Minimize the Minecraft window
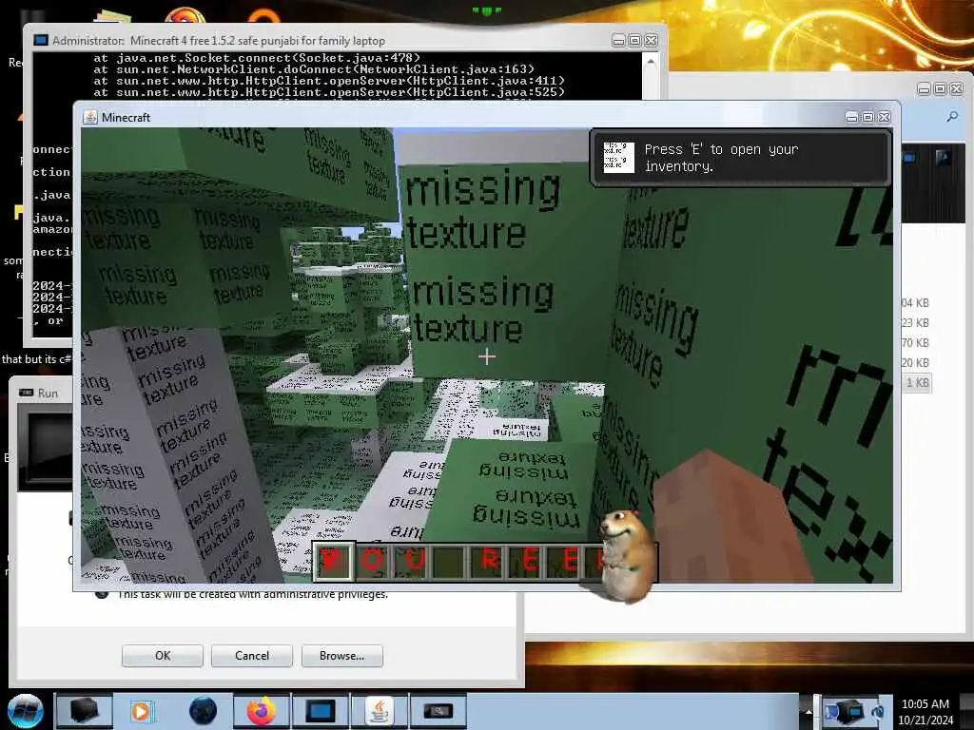The height and width of the screenshot is (730, 974). [x=852, y=117]
